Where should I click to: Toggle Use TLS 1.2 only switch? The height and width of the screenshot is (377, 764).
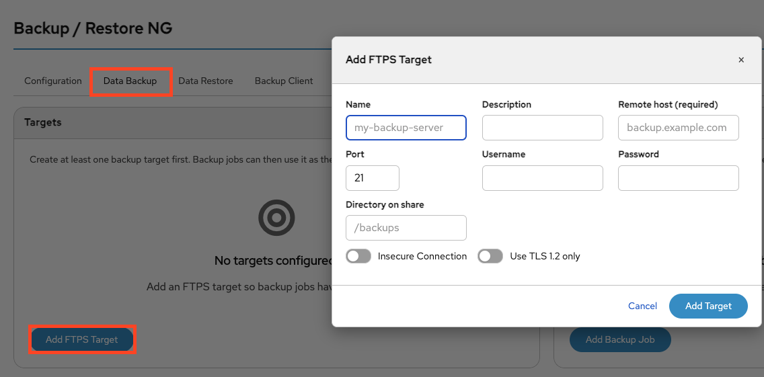(x=490, y=256)
